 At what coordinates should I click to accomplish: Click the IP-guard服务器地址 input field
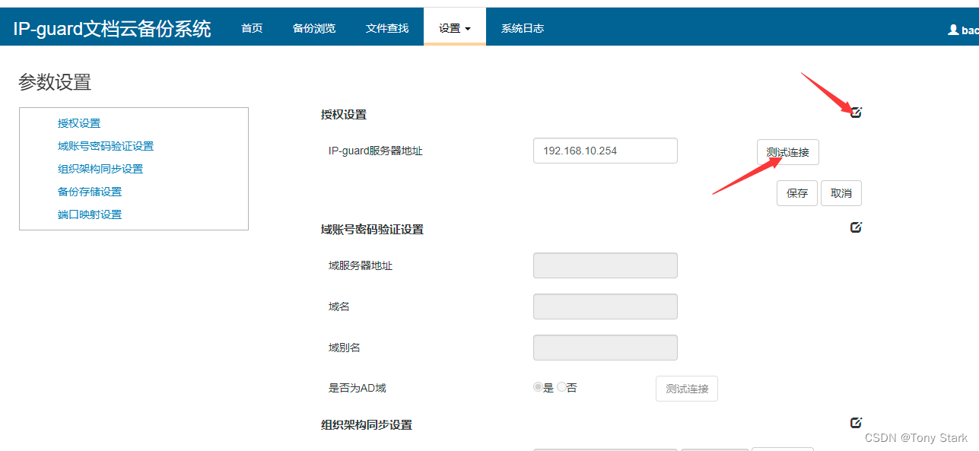[x=605, y=151]
